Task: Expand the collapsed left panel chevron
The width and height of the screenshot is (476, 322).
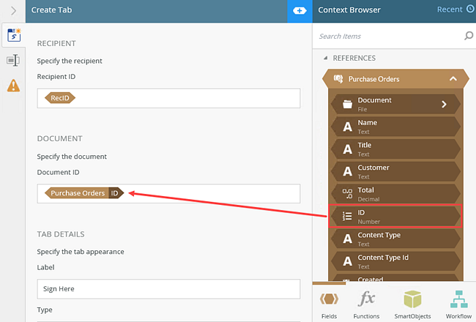Action: 13,10
